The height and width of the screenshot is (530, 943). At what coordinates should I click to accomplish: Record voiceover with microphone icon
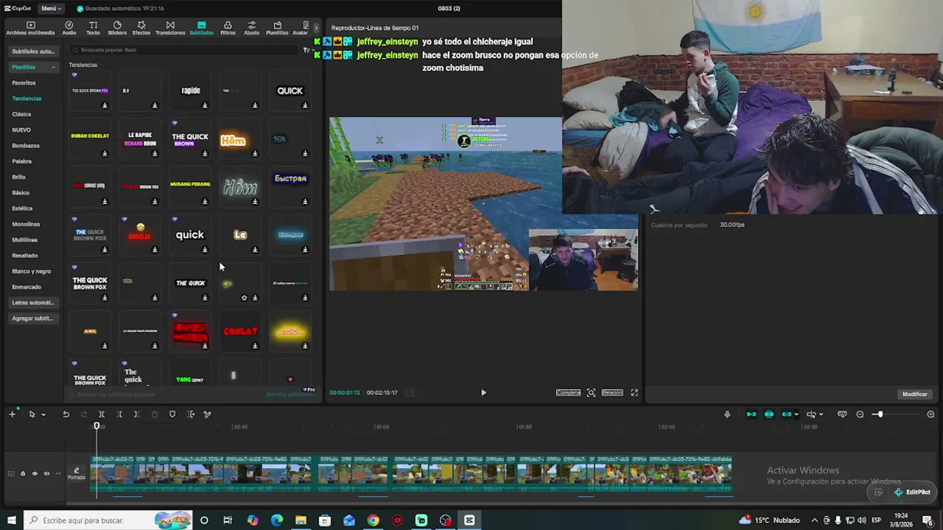pyautogui.click(x=727, y=414)
